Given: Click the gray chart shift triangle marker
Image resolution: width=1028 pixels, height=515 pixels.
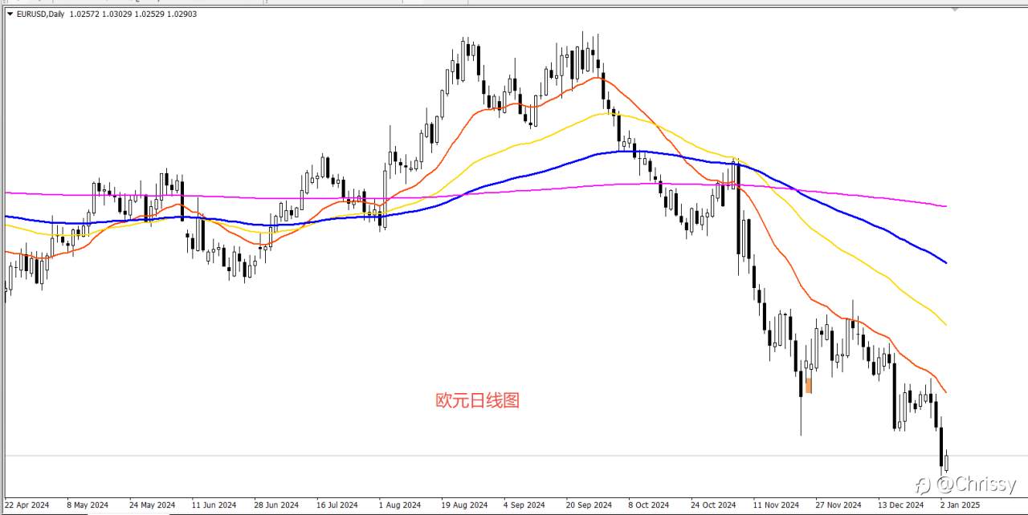Looking at the screenshot, I should (x=955, y=9).
